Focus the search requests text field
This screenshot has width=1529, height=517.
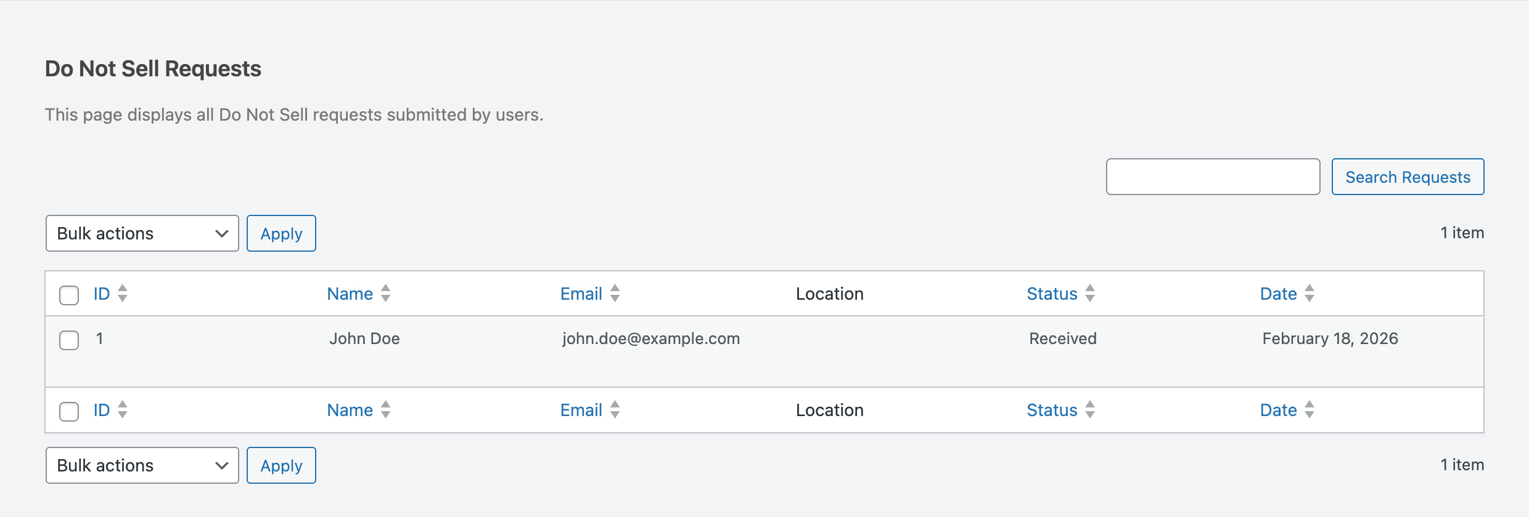(1213, 177)
